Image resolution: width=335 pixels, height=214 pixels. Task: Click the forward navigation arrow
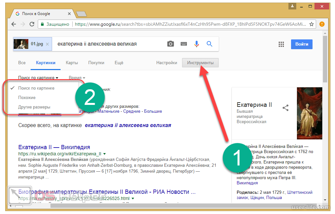click(23, 24)
